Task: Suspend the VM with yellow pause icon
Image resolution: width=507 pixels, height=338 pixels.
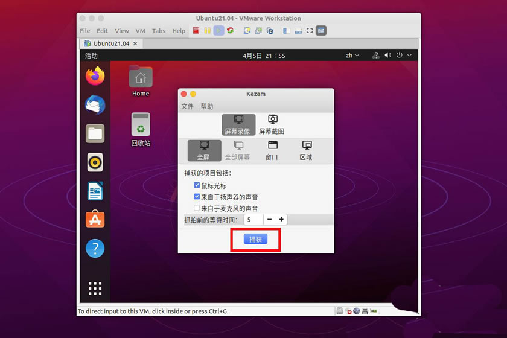Action: [207, 30]
